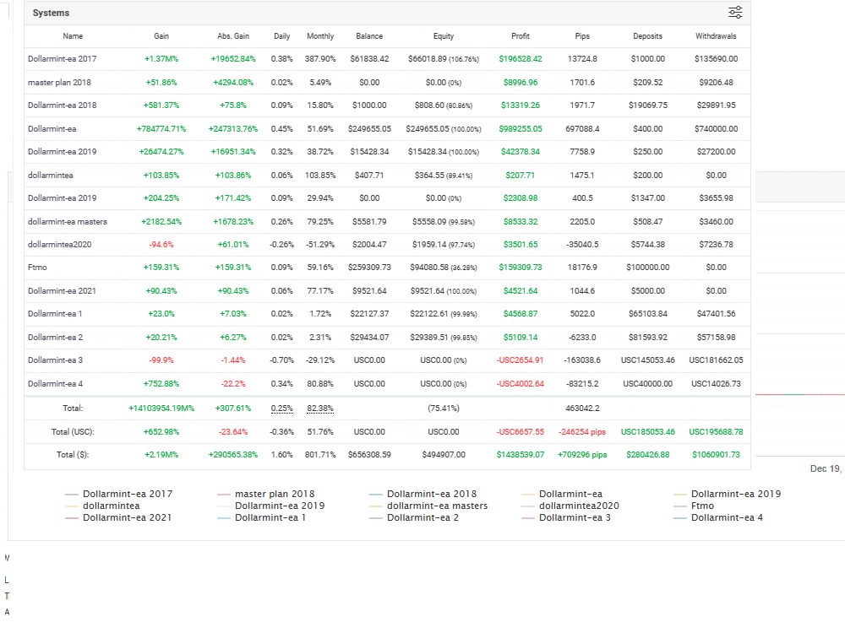Open the Dollarmint-ea 2017 system row

tap(387, 59)
